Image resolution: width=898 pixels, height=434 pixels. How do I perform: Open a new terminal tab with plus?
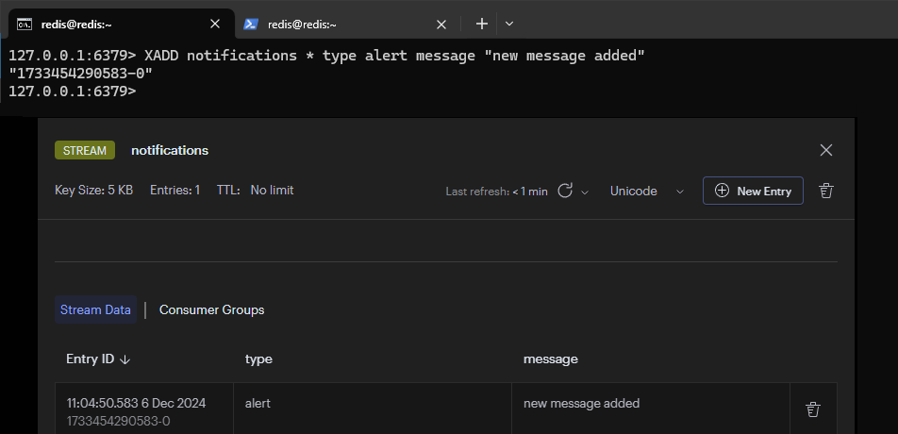(x=481, y=24)
